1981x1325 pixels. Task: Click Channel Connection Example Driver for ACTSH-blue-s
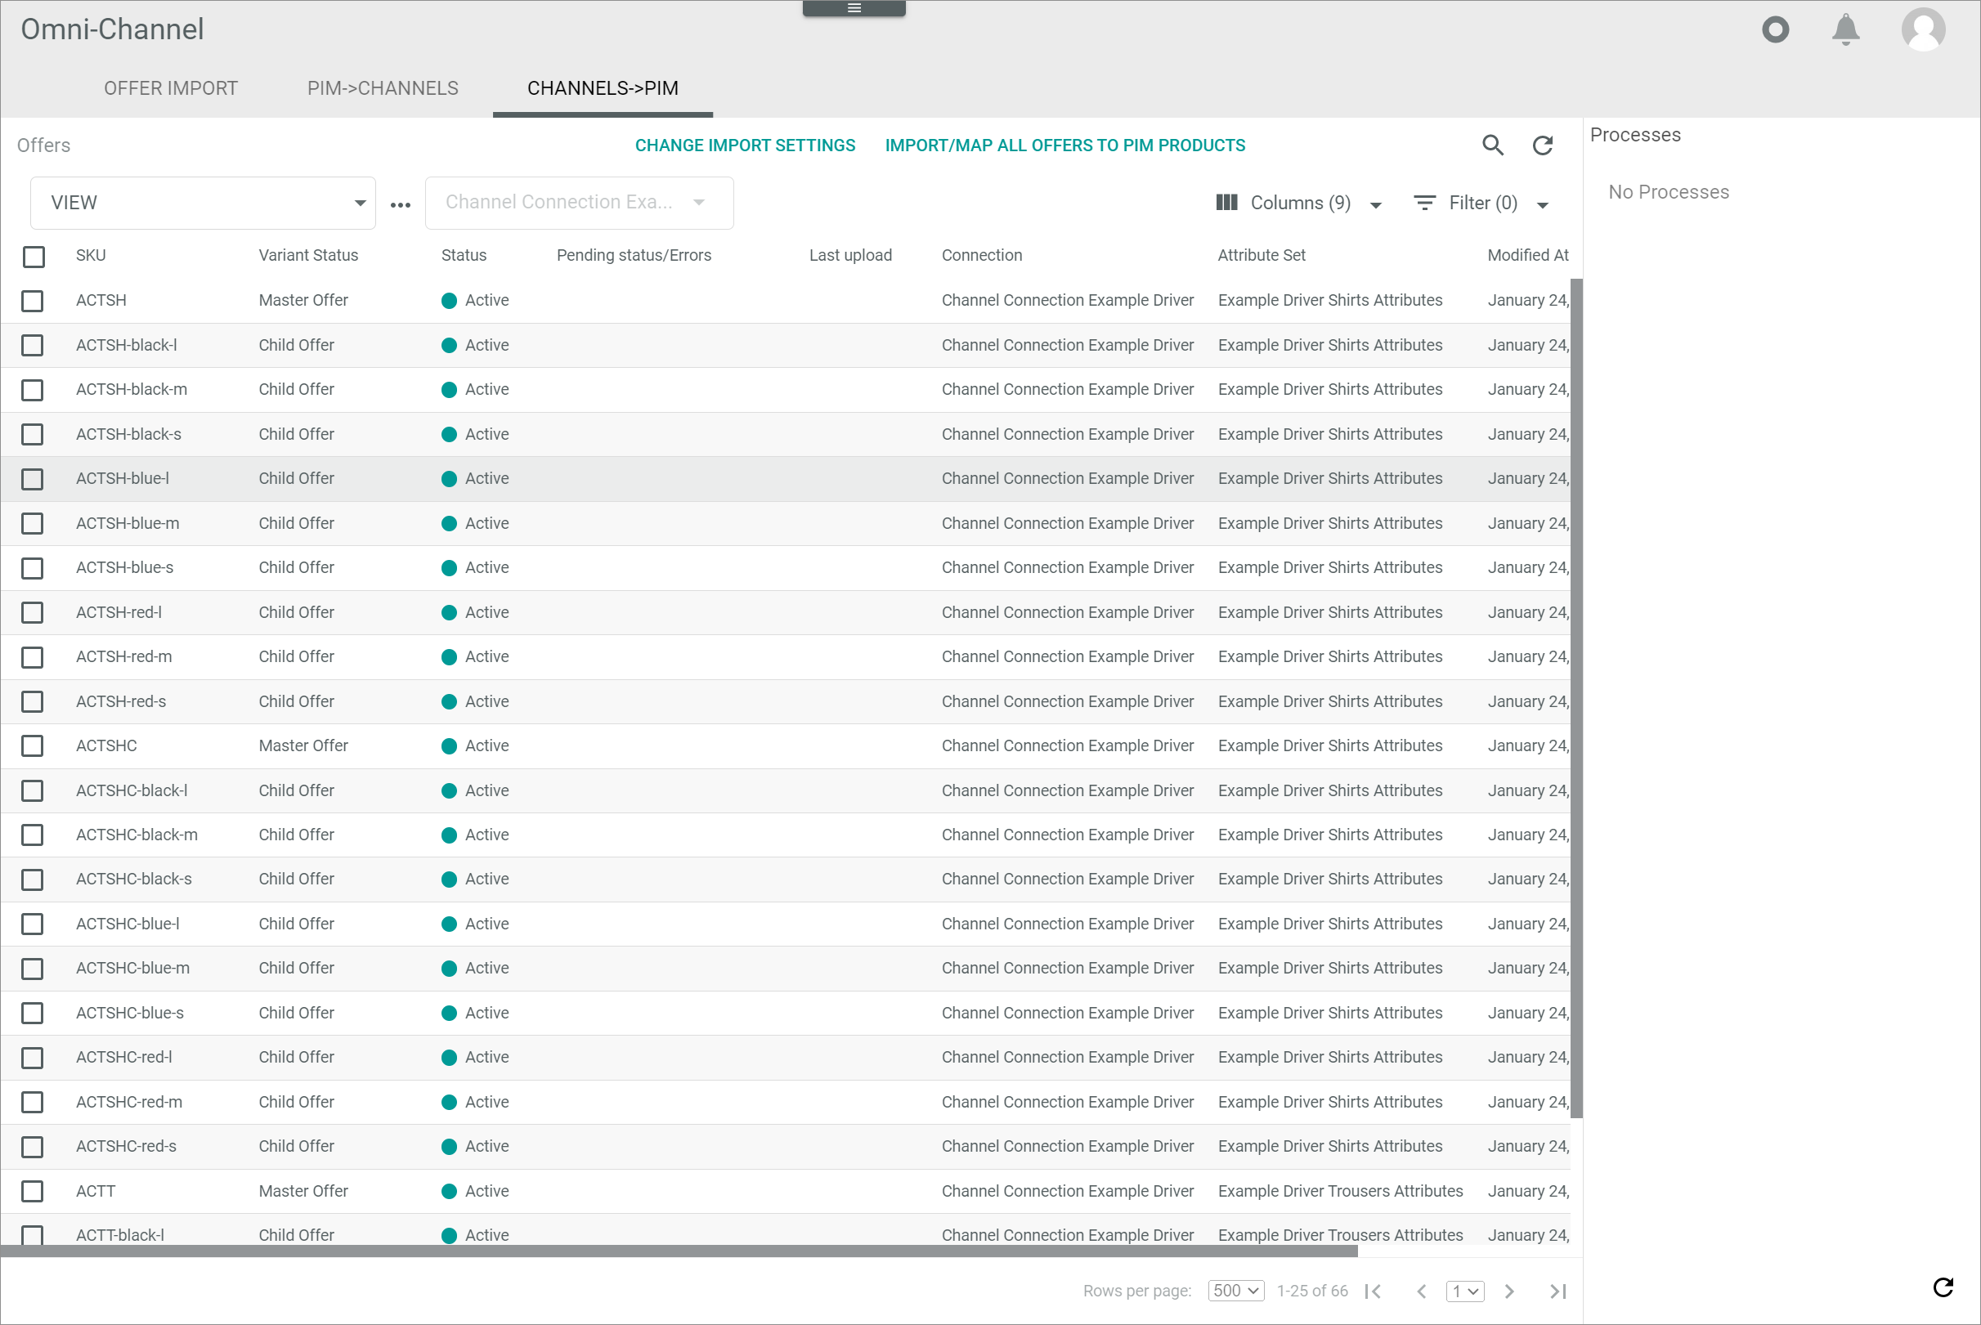click(x=1068, y=568)
